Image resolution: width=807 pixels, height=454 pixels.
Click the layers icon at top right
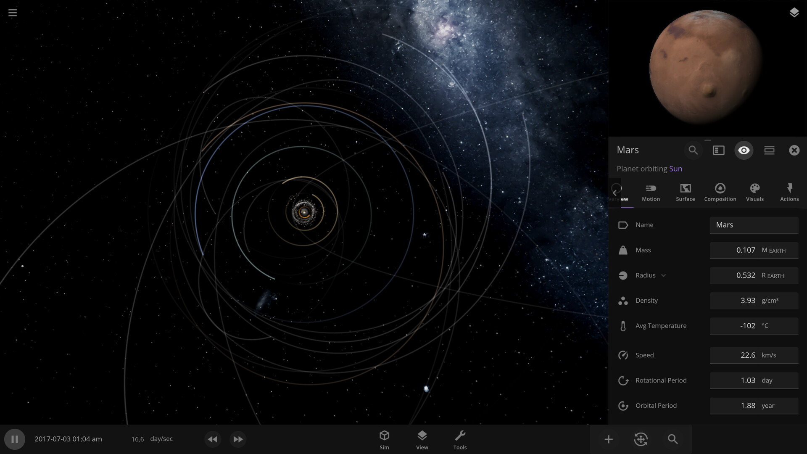[x=794, y=13]
